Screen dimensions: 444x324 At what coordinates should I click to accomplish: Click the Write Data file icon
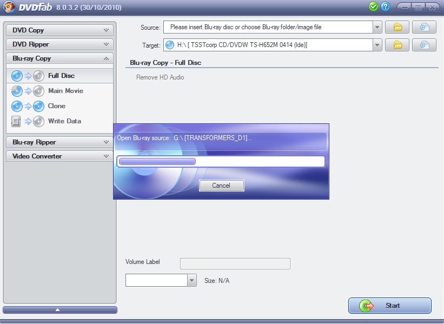tap(16, 121)
